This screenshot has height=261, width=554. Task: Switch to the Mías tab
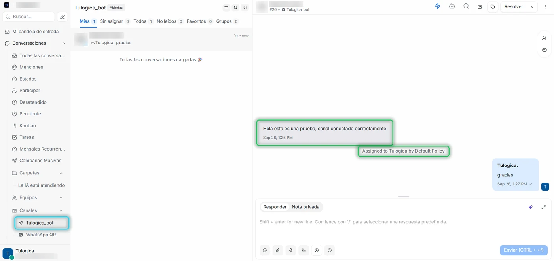point(88,21)
